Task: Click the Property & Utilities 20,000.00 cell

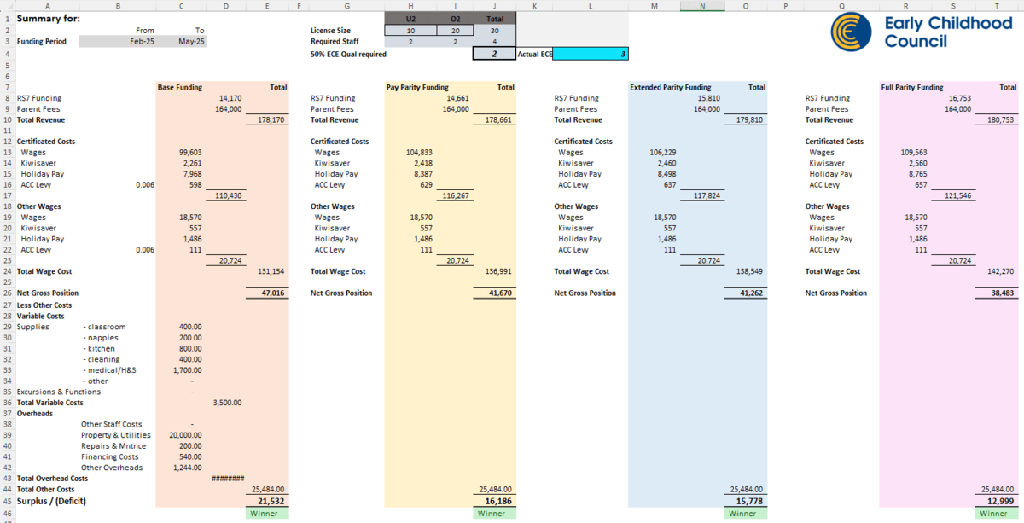Action: [181, 435]
